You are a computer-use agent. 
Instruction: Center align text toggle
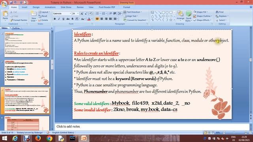(102, 19)
